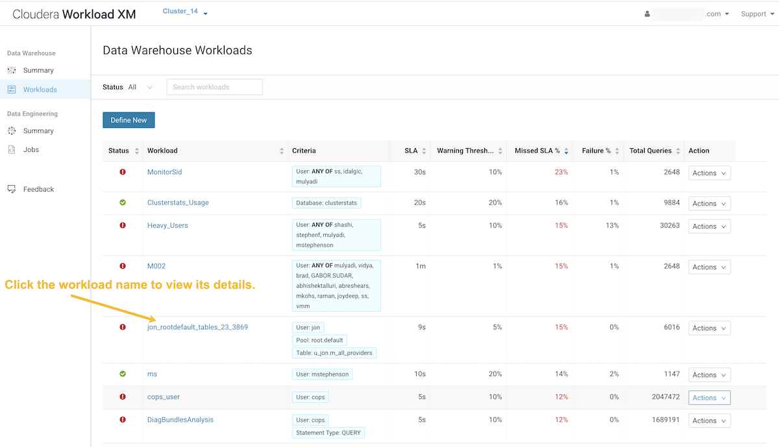Image resolution: width=779 pixels, height=447 pixels.
Task: Sort by Missed SLA % column arrows
Action: coord(566,151)
